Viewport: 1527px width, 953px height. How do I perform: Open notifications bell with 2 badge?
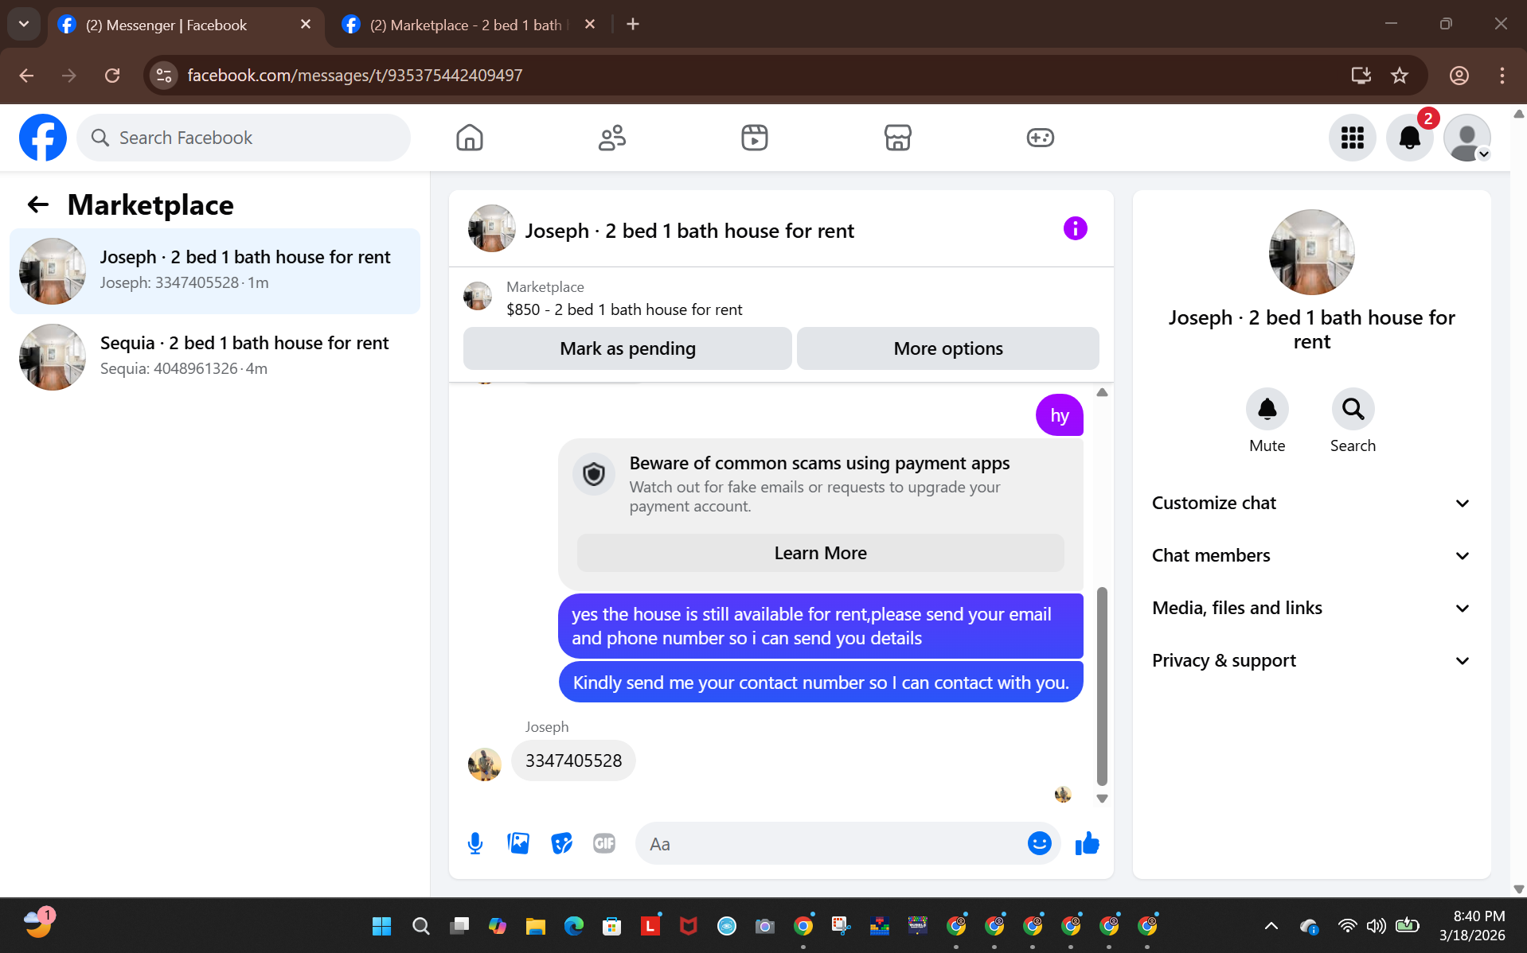click(1410, 138)
